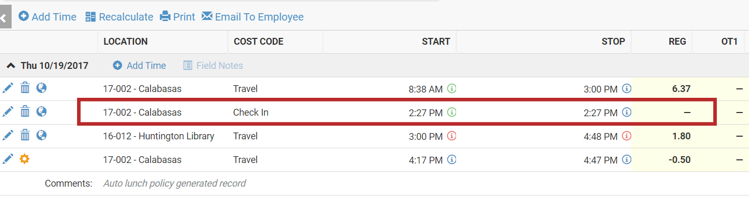View stop info icon for 4:48 PM
Image resolution: width=749 pixels, height=214 pixels.
pos(627,136)
